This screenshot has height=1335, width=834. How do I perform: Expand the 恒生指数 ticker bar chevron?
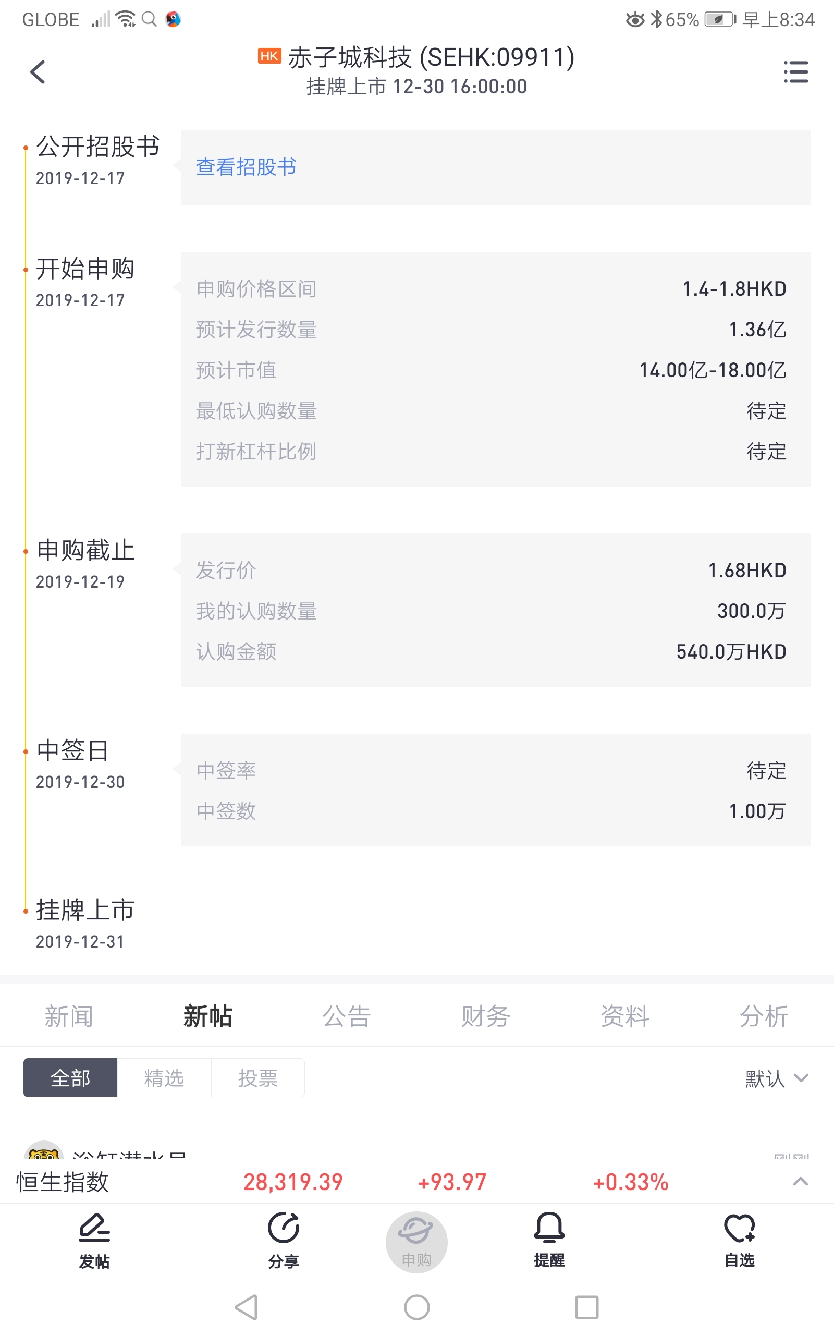800,1181
